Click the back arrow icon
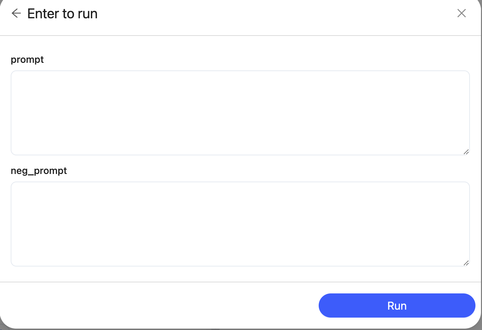The height and width of the screenshot is (330, 482). 16,13
